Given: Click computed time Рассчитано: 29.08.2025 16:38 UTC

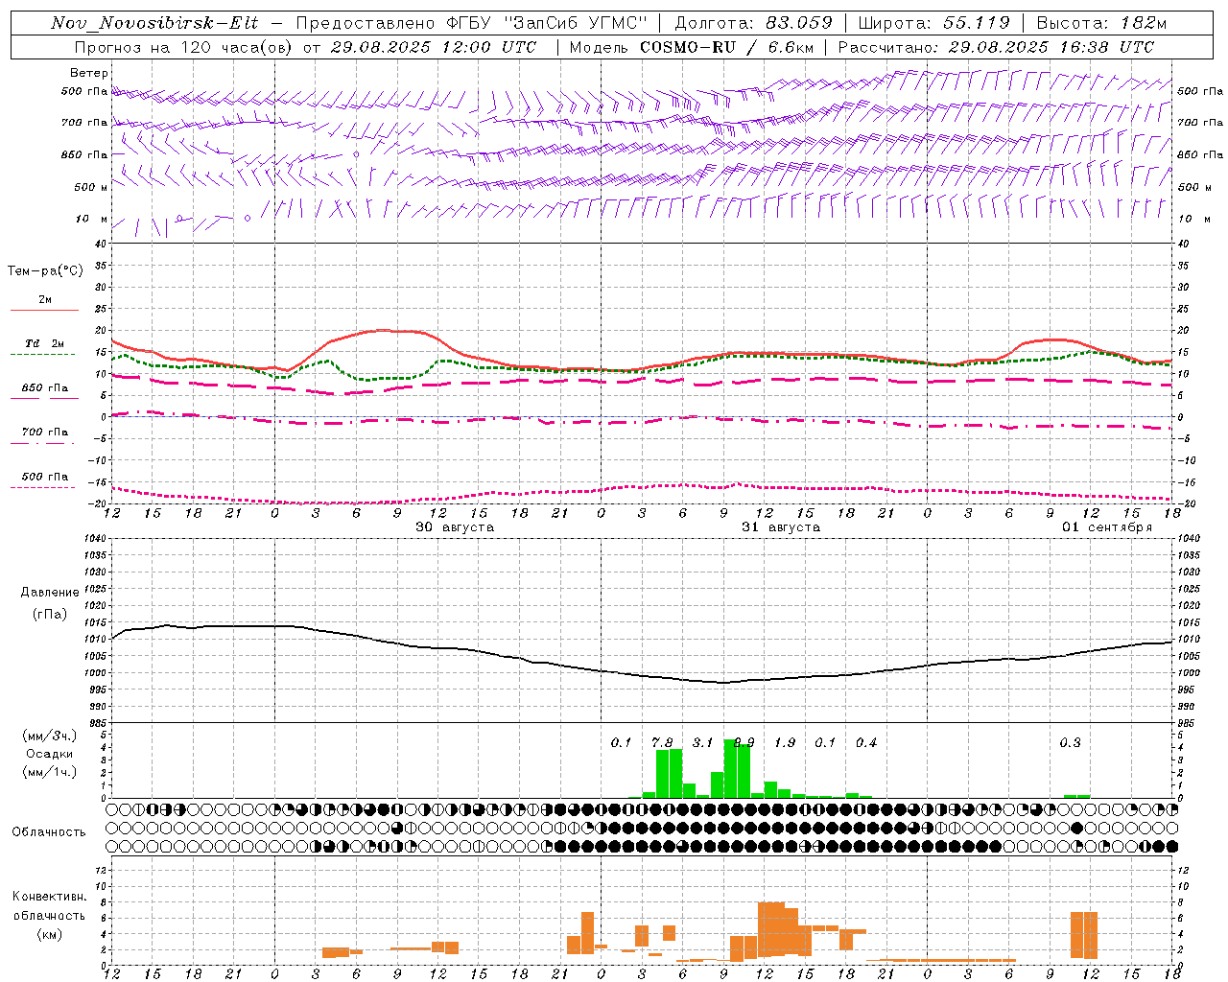Looking at the screenshot, I should click(x=996, y=47).
